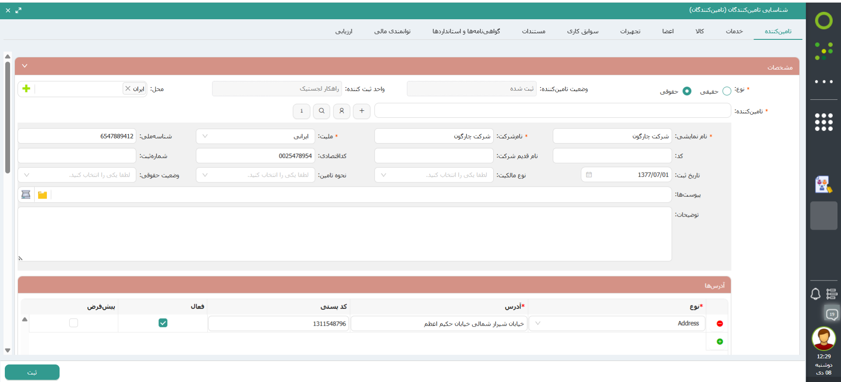
Task: Switch to the خدمات tab
Action: [x=734, y=31]
